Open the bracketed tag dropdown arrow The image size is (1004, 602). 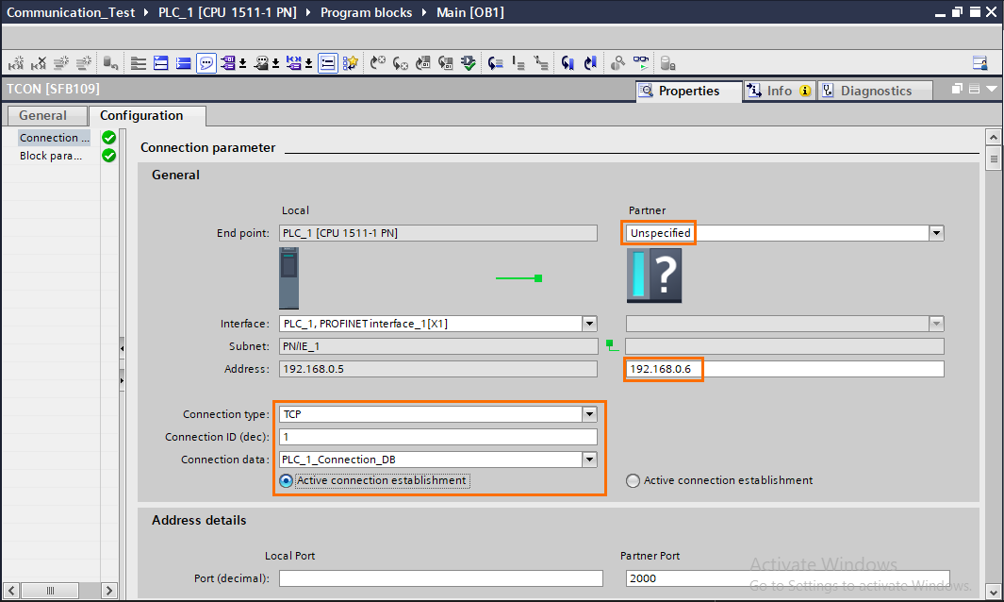coord(308,63)
